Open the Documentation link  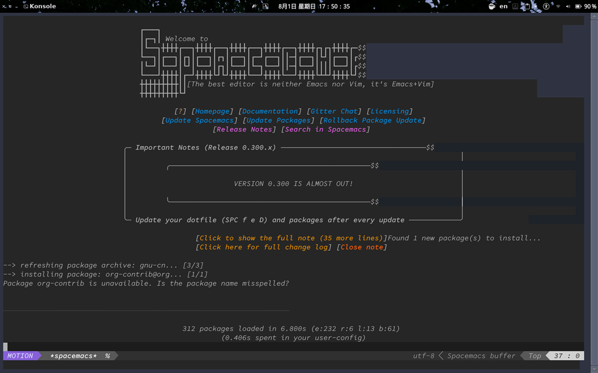269,111
